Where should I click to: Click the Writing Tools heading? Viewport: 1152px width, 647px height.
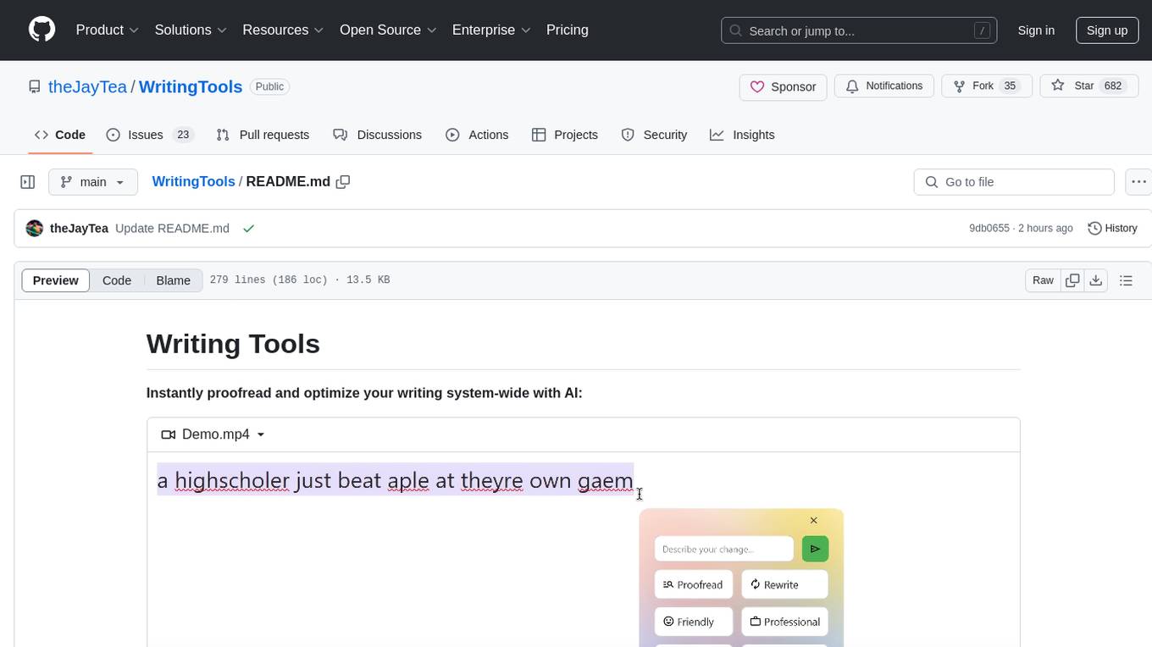[233, 344]
